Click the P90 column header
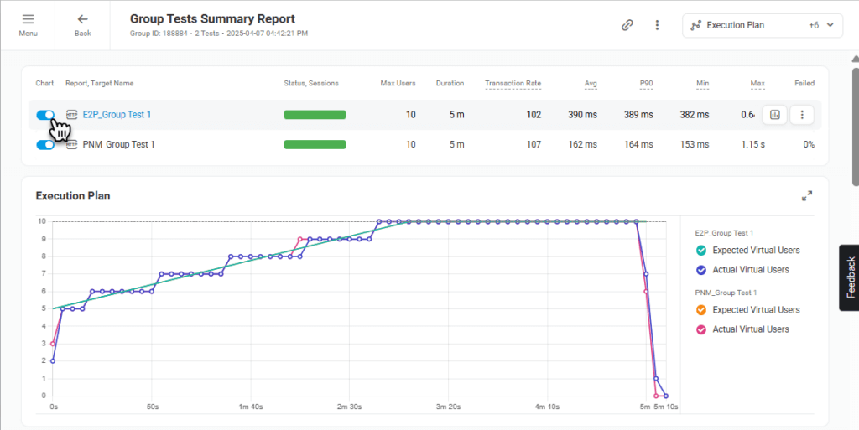This screenshot has height=430, width=859. [646, 83]
